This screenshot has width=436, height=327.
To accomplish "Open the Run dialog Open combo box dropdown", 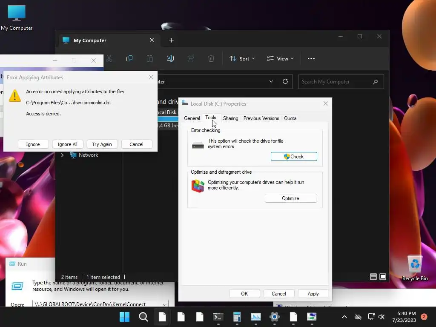I will pyautogui.click(x=165, y=304).
